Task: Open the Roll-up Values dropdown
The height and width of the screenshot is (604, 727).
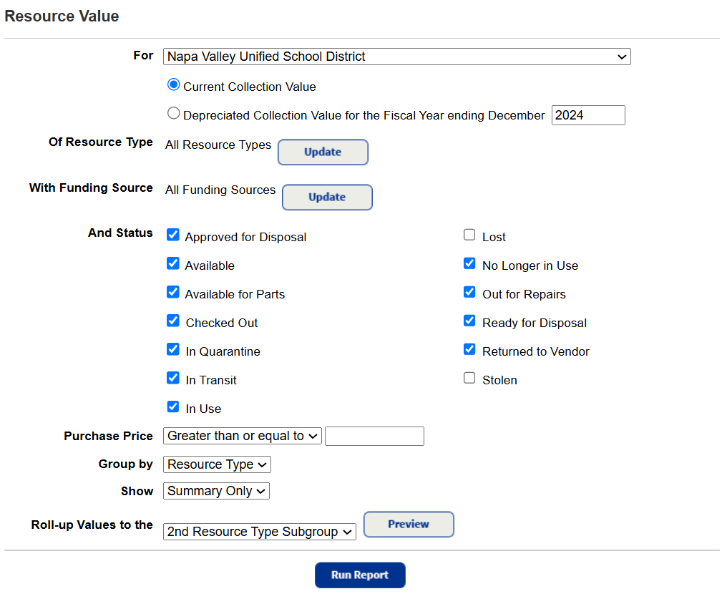Action: 259,531
